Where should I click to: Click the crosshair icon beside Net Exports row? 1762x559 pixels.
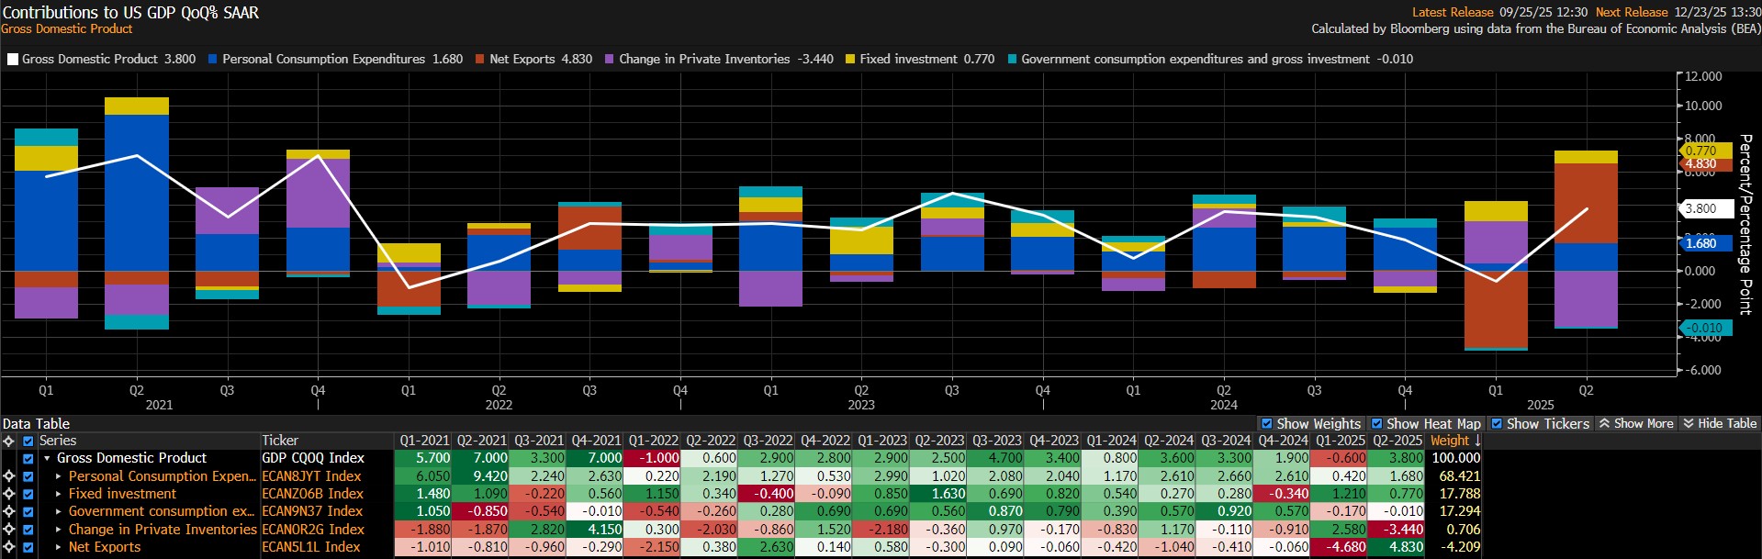(9, 547)
